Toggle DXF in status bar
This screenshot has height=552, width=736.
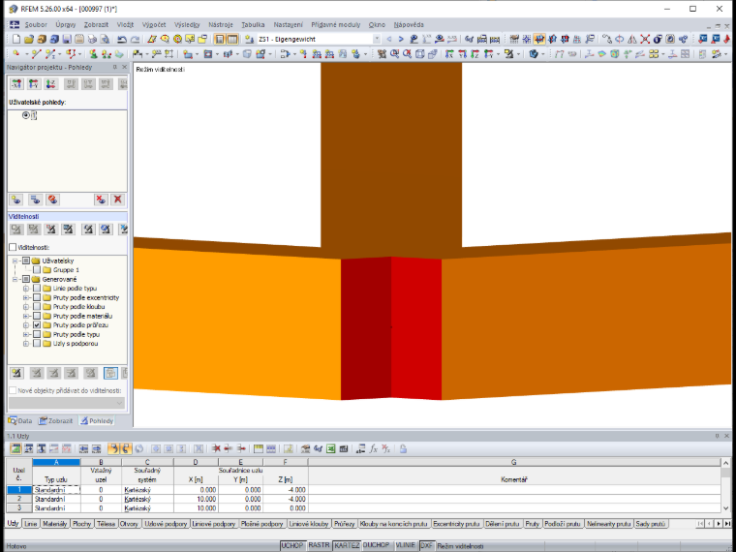pos(426,545)
